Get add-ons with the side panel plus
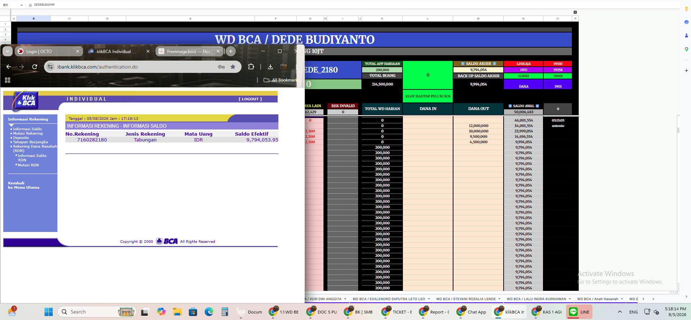This screenshot has height=320, width=691. [686, 70]
